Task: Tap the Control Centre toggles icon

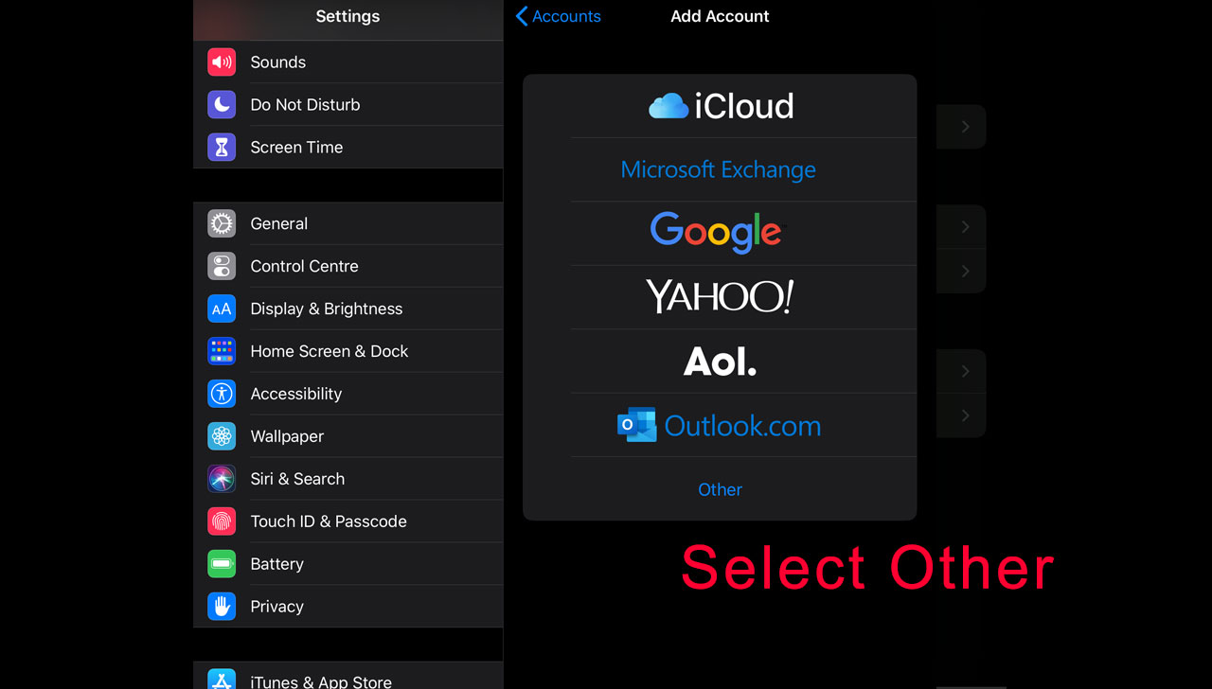Action: [x=222, y=266]
